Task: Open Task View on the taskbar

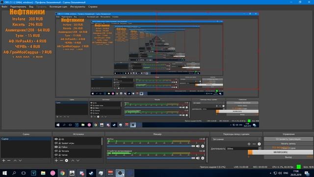Action: (24, 173)
